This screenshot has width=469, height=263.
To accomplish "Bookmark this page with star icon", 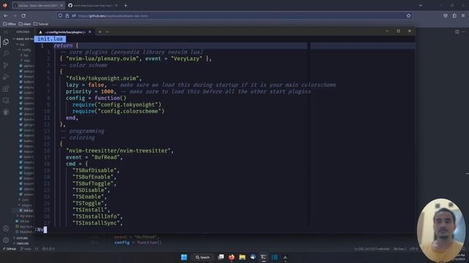I will pyautogui.click(x=409, y=15).
